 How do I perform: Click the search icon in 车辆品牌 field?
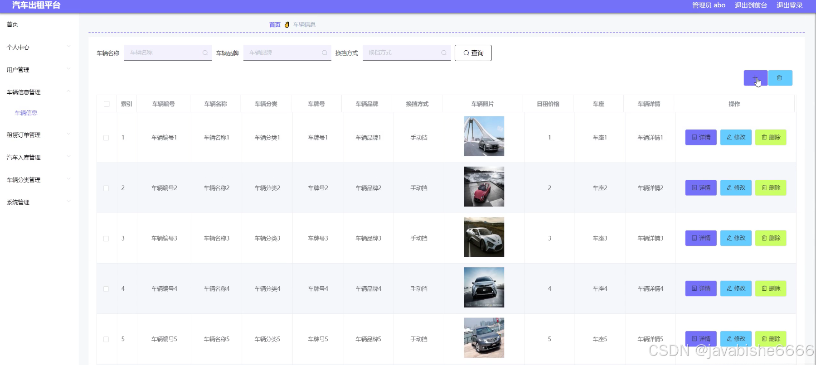point(325,53)
